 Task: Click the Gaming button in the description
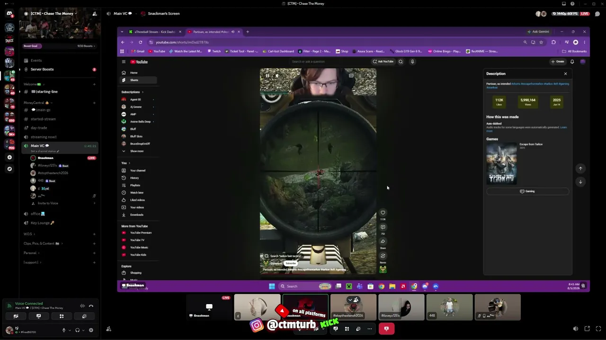(x=527, y=191)
